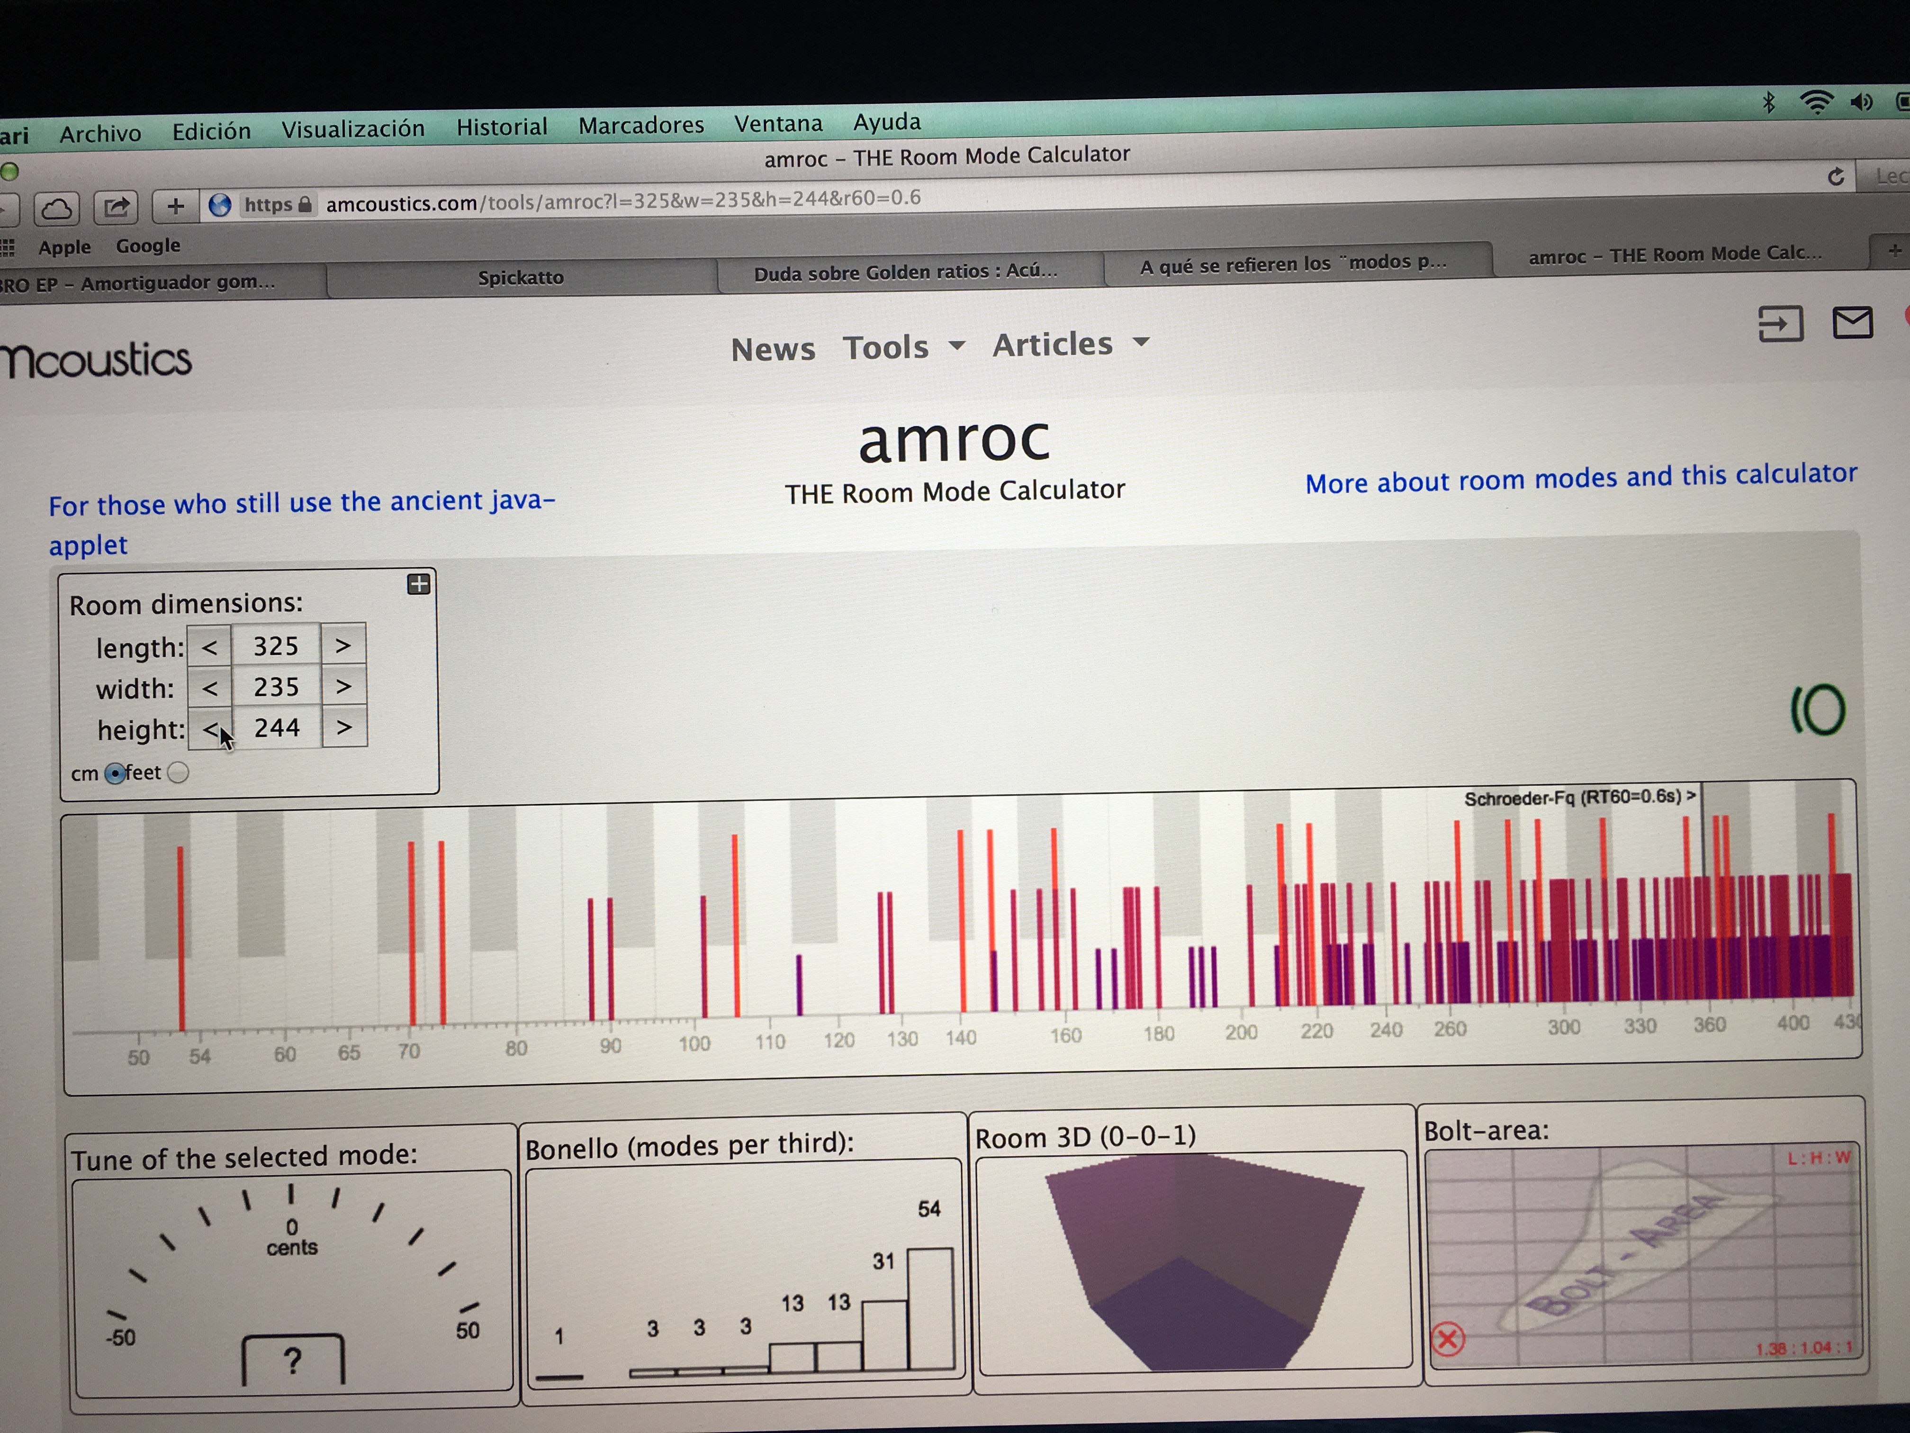The height and width of the screenshot is (1433, 1910).
Task: Switch to the Duda sobre Golden ratios tab
Action: 907,271
